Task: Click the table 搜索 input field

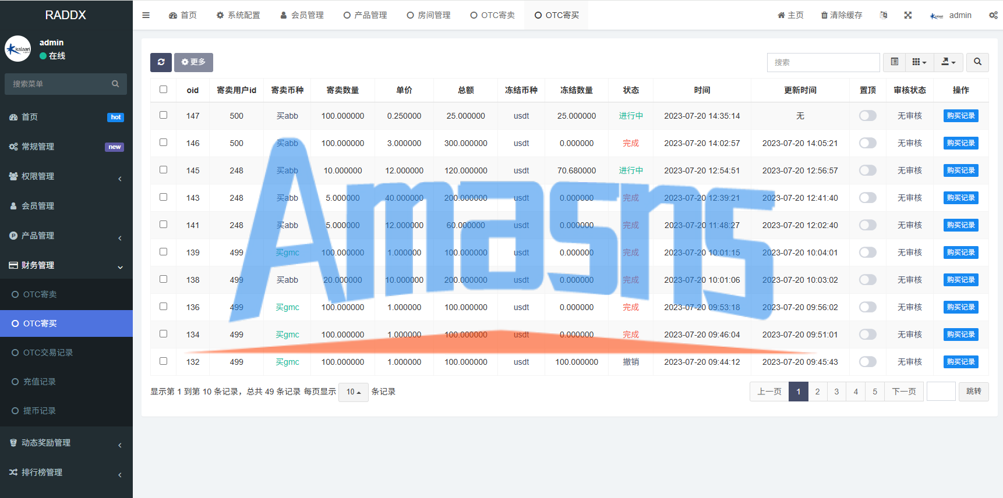Action: [x=823, y=62]
